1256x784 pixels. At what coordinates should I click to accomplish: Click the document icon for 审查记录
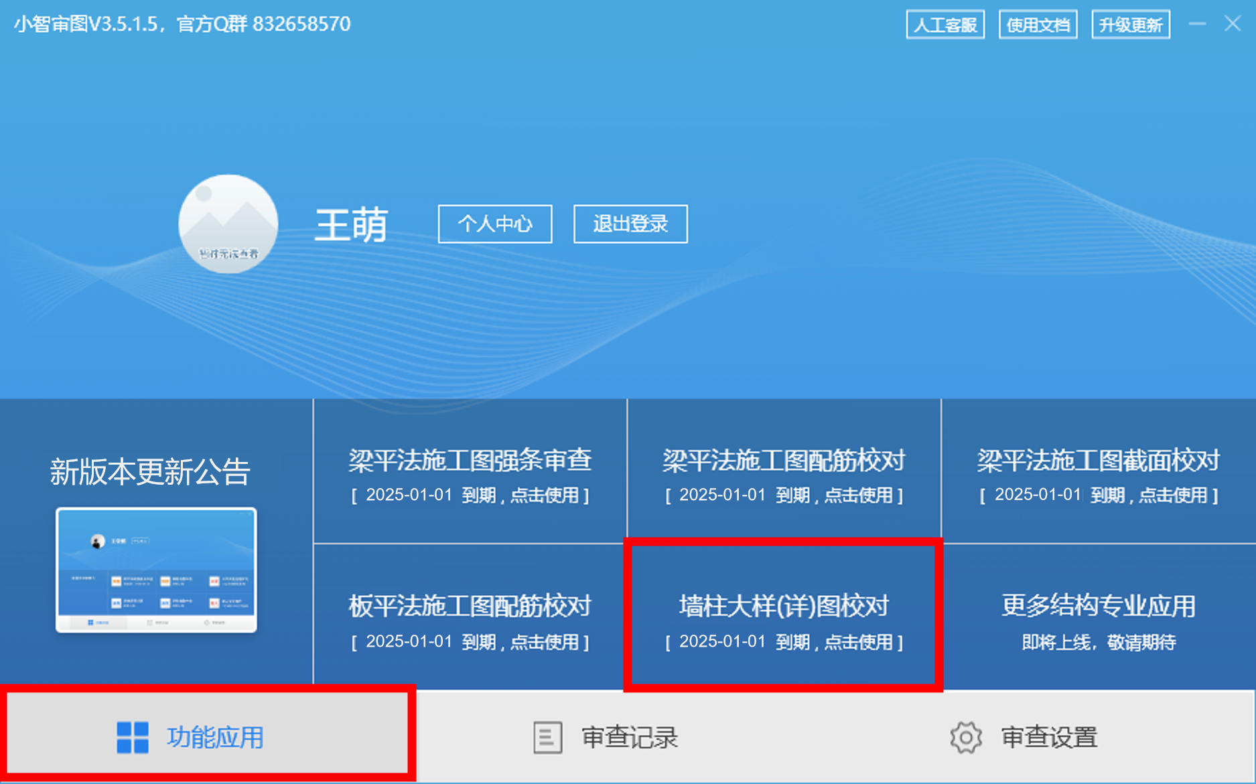pyautogui.click(x=547, y=737)
